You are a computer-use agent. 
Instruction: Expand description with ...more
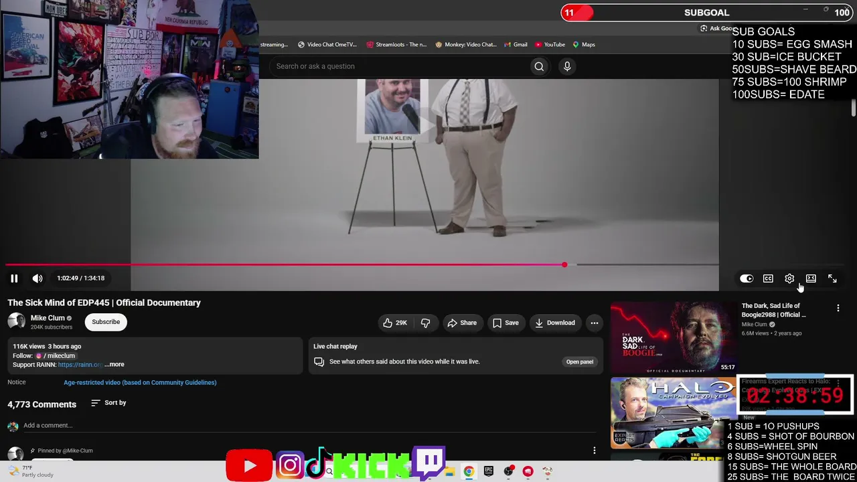click(x=114, y=365)
